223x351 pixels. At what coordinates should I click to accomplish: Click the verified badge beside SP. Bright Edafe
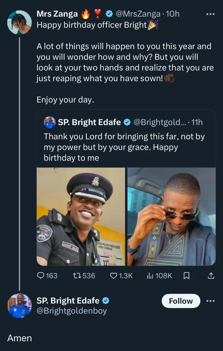(x=127, y=122)
